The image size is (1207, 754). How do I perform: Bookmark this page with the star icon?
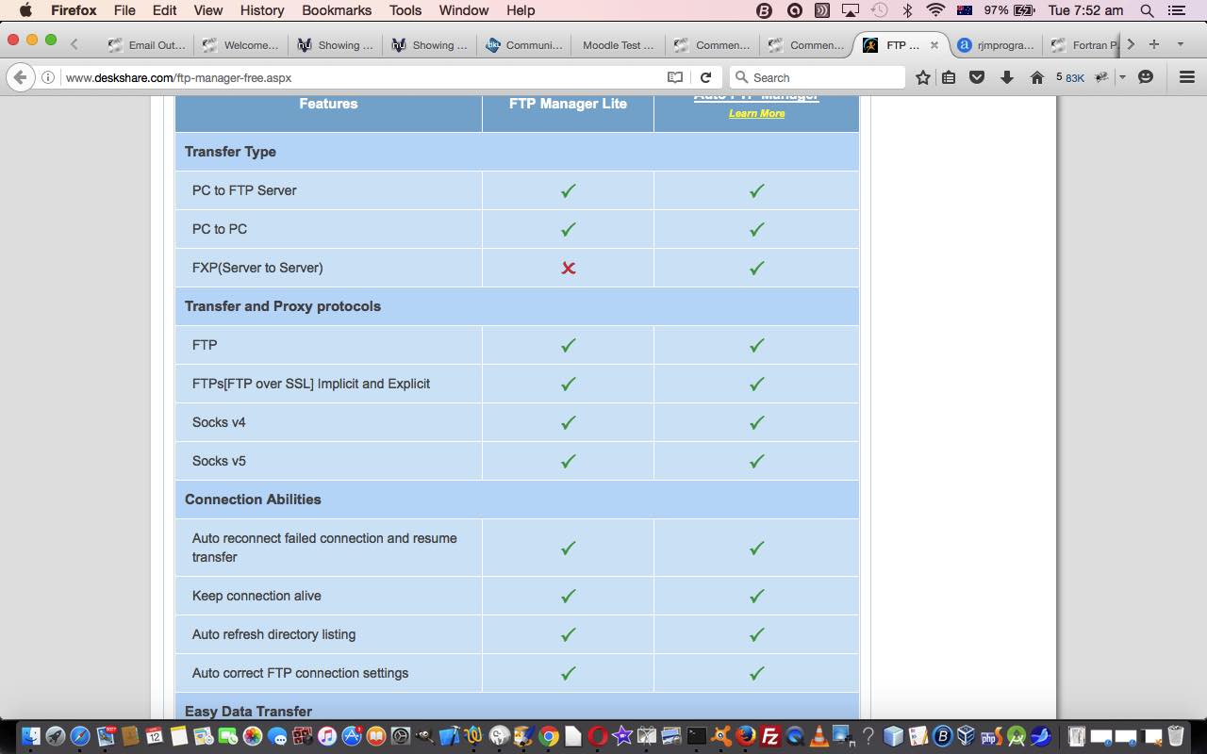pos(923,77)
